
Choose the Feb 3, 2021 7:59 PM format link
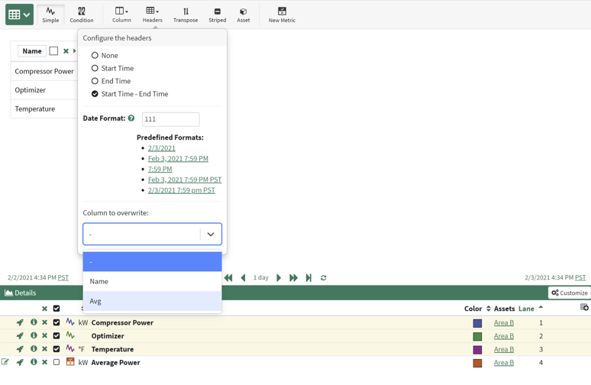coord(178,159)
